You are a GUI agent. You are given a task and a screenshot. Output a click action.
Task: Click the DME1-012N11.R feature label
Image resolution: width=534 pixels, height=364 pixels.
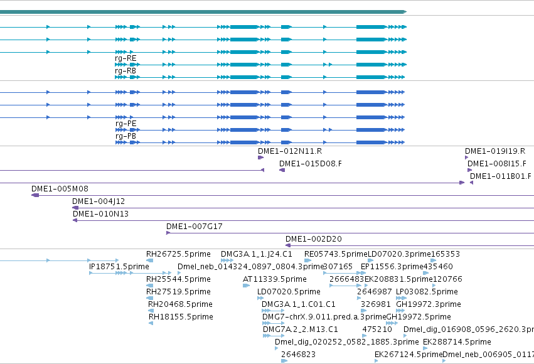[290, 151]
